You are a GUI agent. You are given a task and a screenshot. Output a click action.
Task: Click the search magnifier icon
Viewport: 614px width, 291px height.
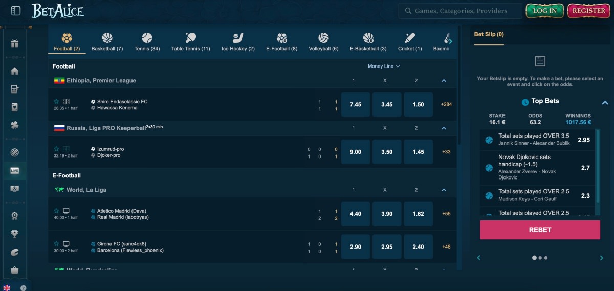coord(408,11)
